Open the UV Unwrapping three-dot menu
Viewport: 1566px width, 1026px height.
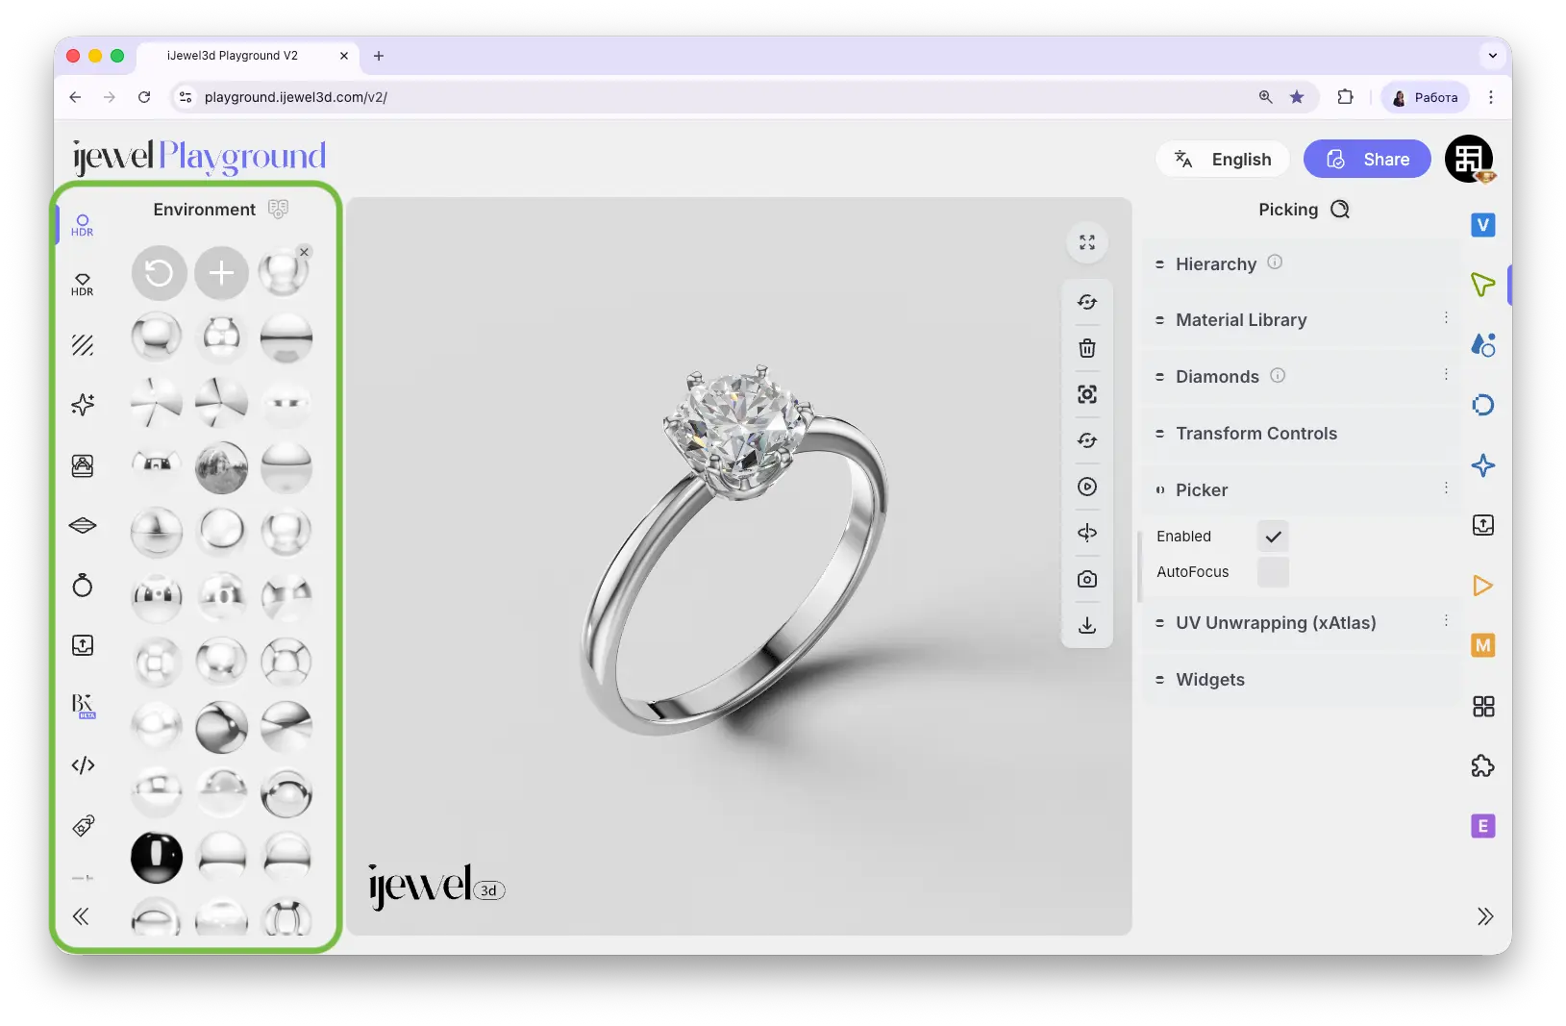[x=1446, y=620]
